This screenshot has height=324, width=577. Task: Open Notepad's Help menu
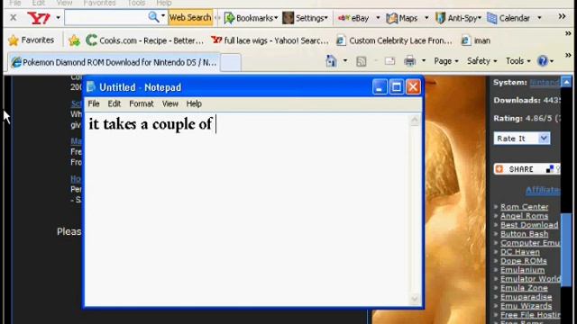click(x=194, y=103)
